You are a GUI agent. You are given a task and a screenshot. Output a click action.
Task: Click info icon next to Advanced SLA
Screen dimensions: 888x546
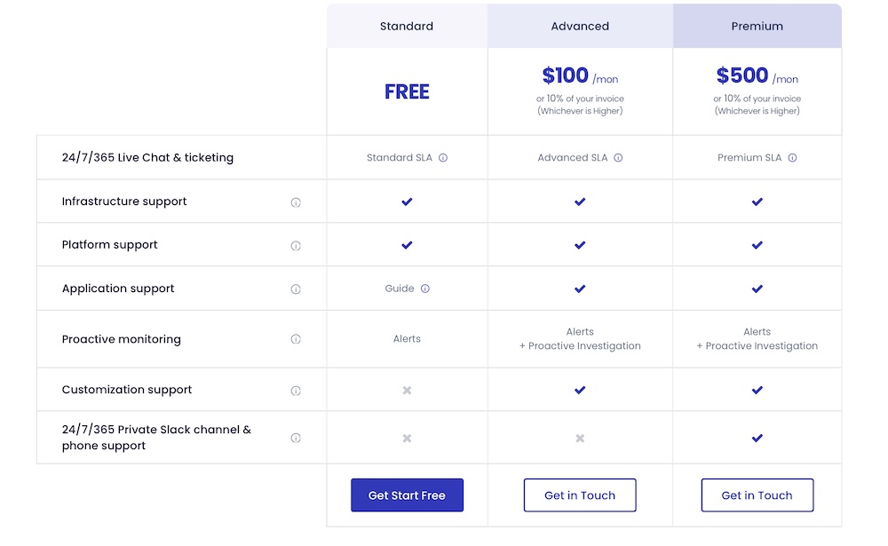(618, 158)
